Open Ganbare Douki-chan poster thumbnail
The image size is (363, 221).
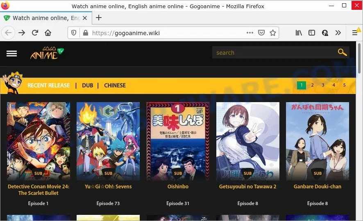pyautogui.click(x=318, y=141)
